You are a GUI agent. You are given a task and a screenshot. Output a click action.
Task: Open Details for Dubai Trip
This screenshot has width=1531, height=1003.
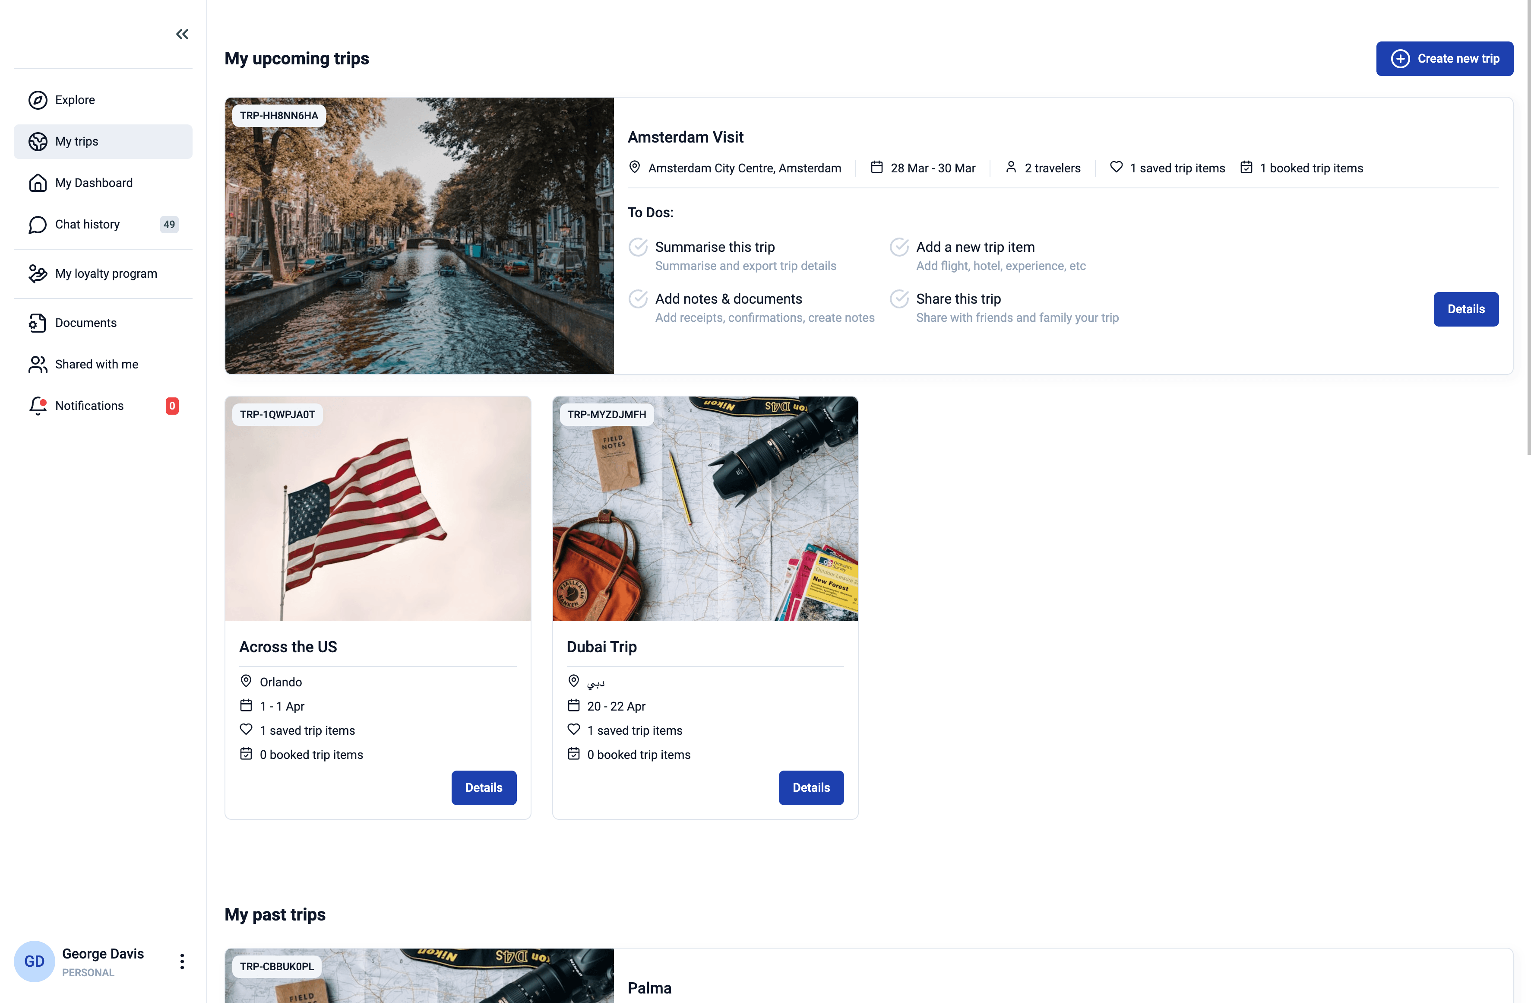point(810,787)
